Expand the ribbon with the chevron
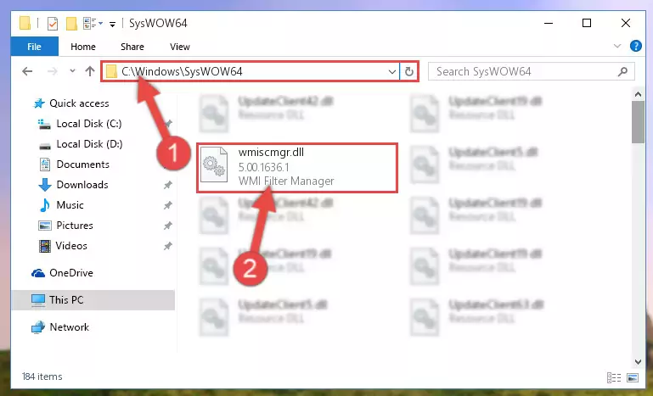 pos(617,46)
